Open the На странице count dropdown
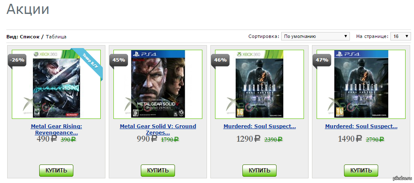Viewport: 414px width, 183px height. (401, 36)
